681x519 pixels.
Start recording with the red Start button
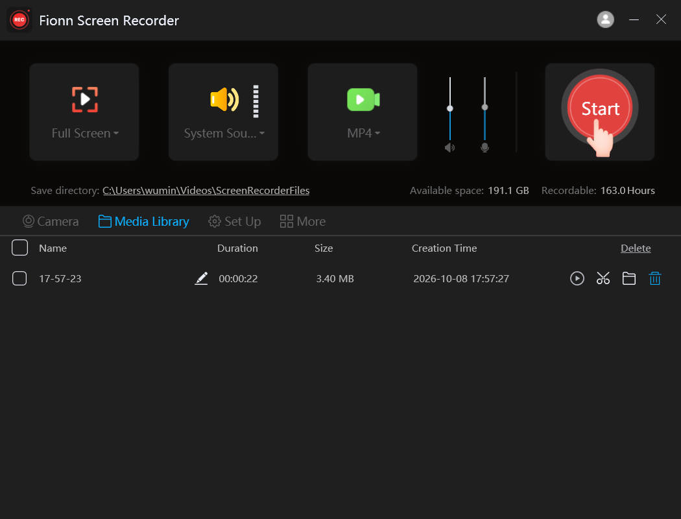pyautogui.click(x=600, y=108)
